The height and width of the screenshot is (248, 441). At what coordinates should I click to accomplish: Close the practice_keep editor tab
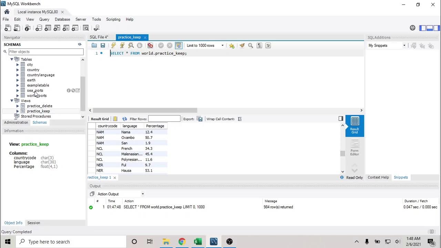(145, 37)
